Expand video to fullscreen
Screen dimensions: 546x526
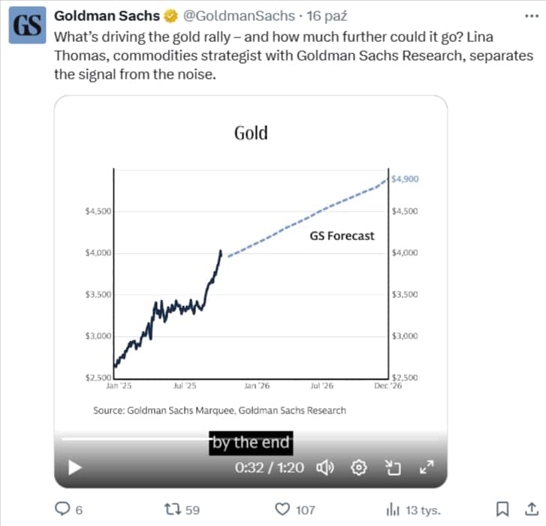427,467
